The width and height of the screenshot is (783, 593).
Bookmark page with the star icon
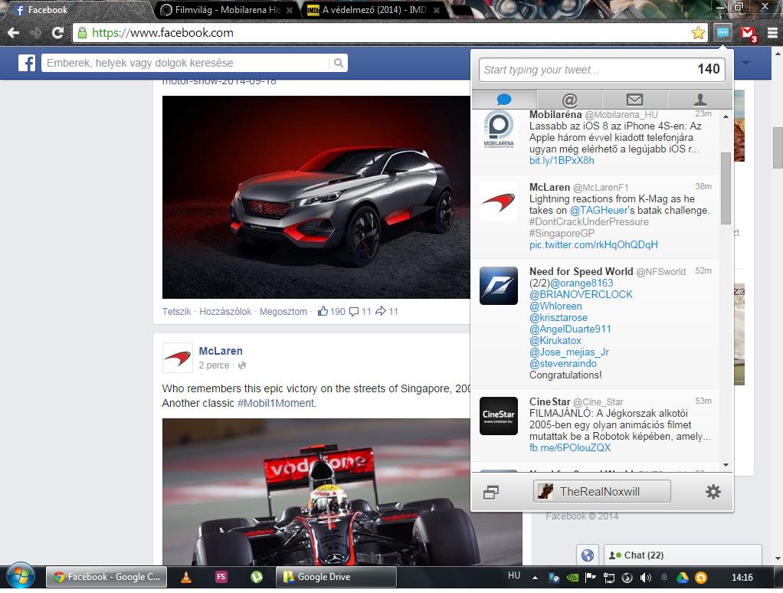click(x=698, y=33)
